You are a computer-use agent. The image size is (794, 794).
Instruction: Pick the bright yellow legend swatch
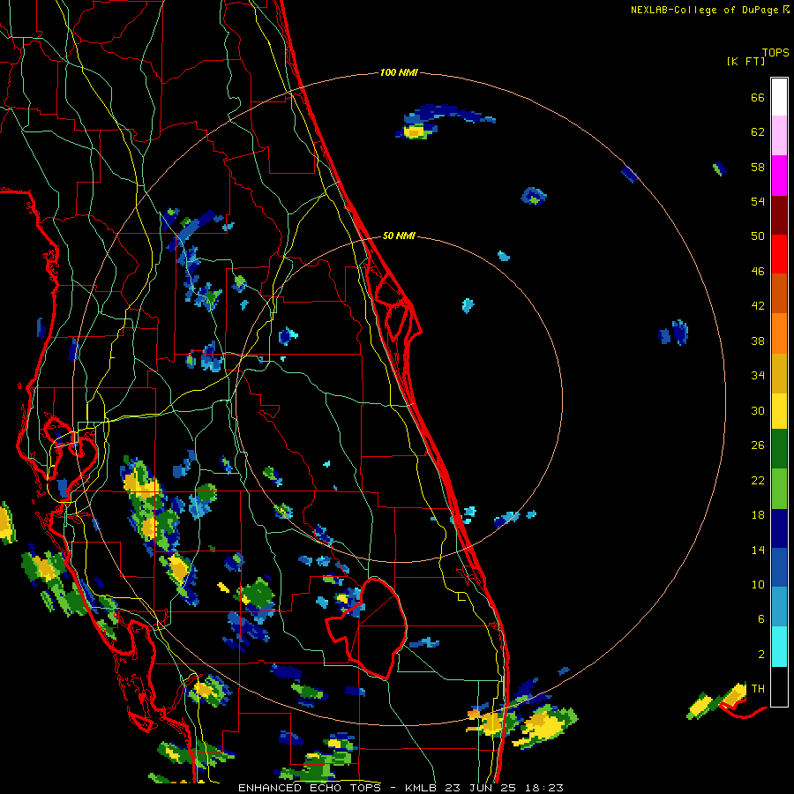779,411
